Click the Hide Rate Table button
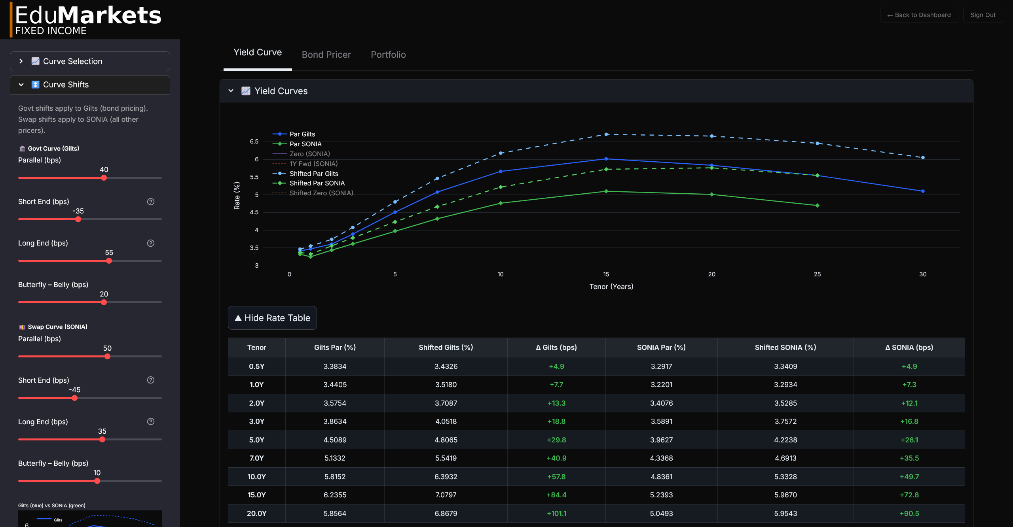Screen dimensions: 1013x527 coord(272,318)
